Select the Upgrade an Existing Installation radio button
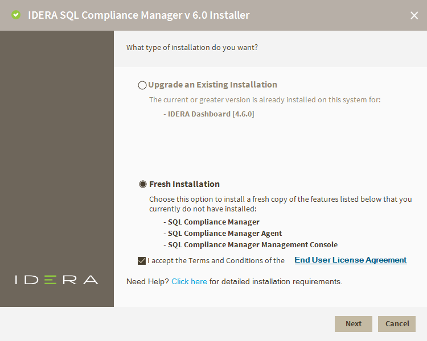This screenshot has height=341, width=427. click(142, 85)
